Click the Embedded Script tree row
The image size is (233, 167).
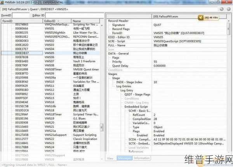(x=167, y=107)
